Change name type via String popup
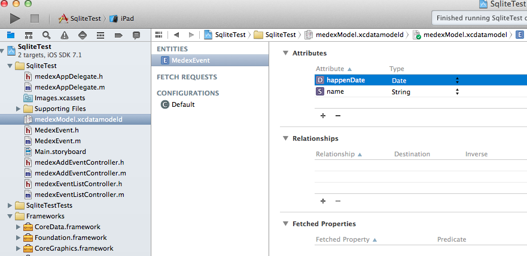The height and width of the screenshot is (256, 527). click(425, 92)
